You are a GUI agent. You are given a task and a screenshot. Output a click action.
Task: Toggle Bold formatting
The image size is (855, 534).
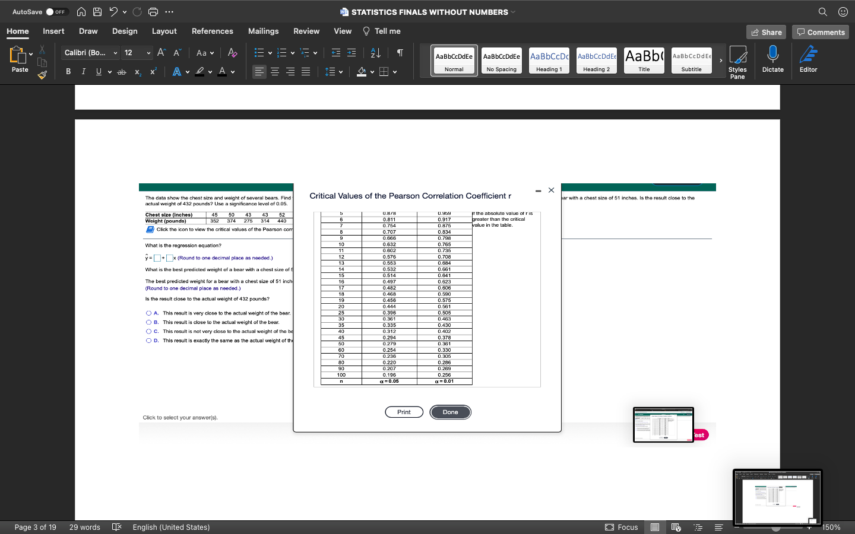tap(68, 72)
